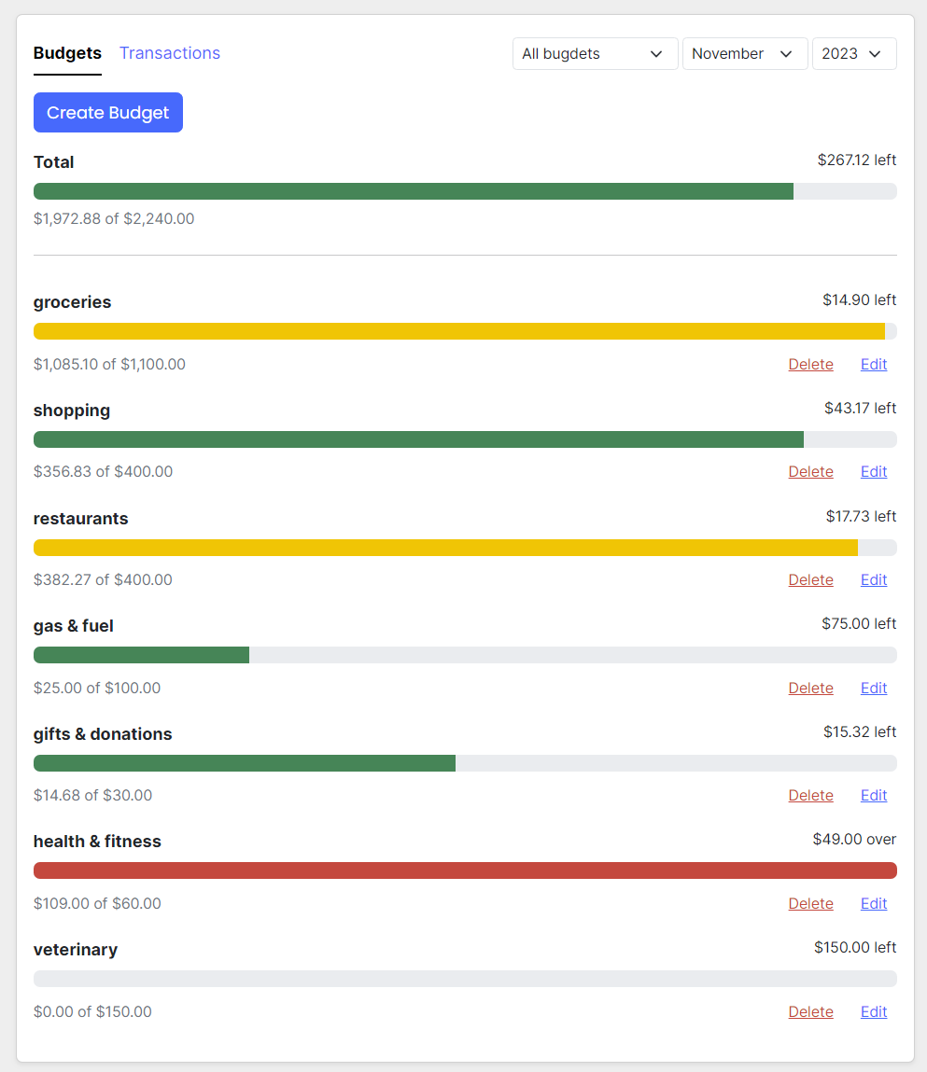Image resolution: width=927 pixels, height=1072 pixels.
Task: Delete the groceries budget
Action: coord(809,364)
